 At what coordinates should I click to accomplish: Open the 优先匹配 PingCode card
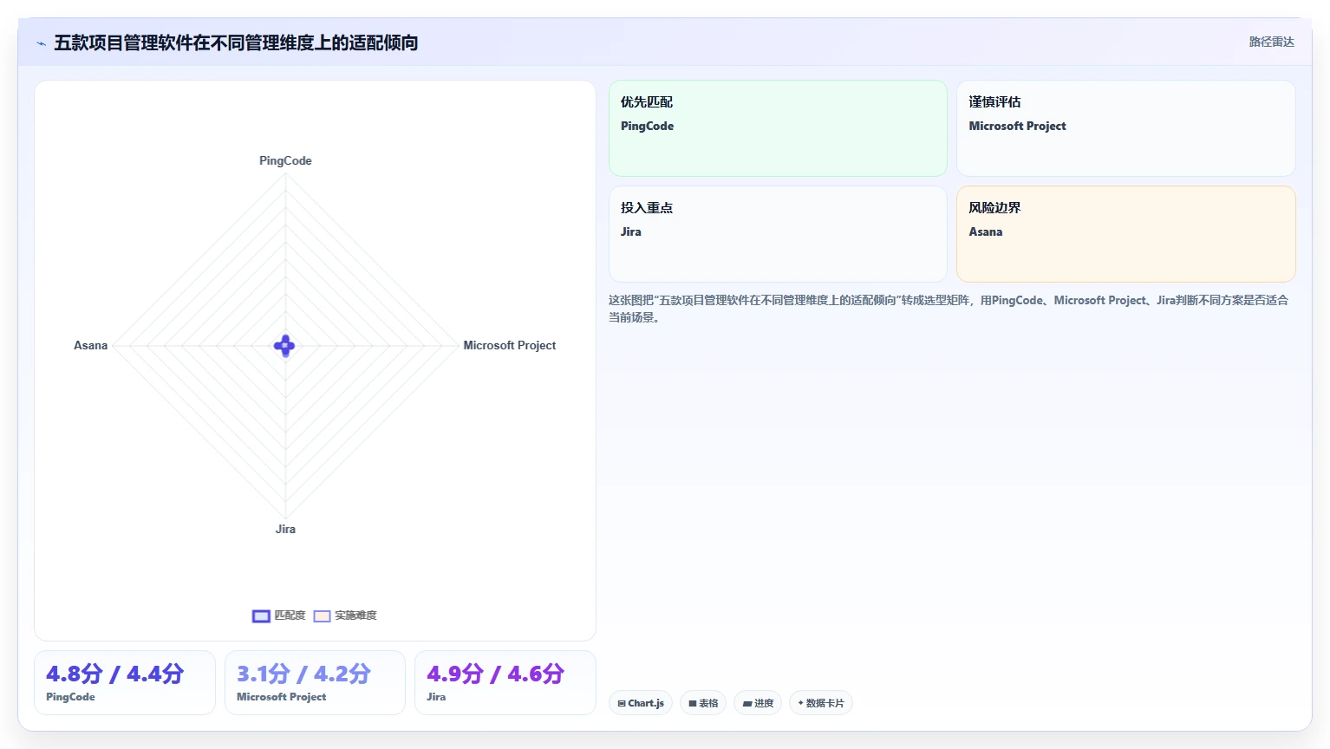pos(778,128)
